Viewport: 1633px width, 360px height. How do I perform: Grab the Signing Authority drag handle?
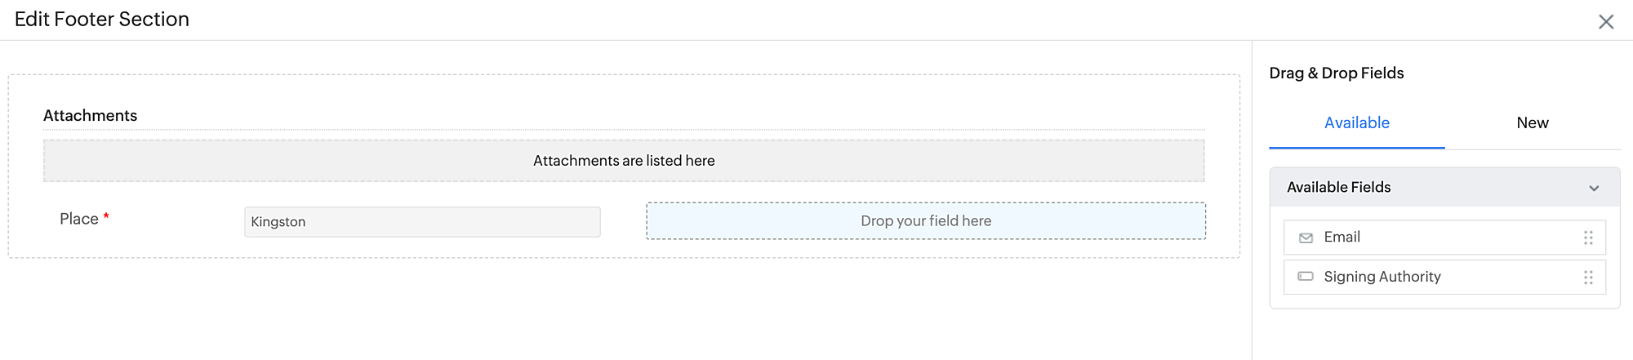[x=1588, y=278]
